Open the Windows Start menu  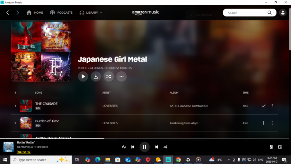pos(5,160)
